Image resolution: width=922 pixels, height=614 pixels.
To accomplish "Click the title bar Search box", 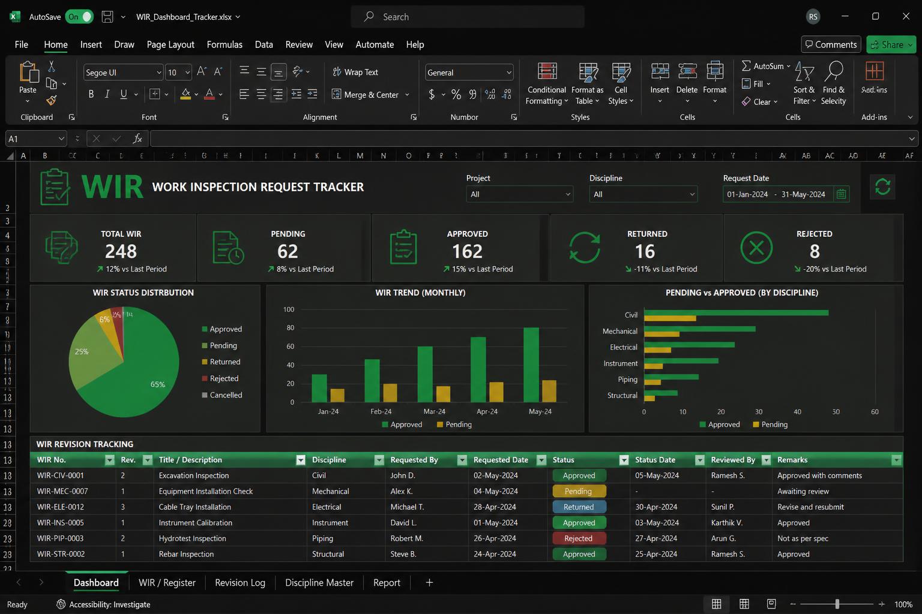I will point(468,17).
